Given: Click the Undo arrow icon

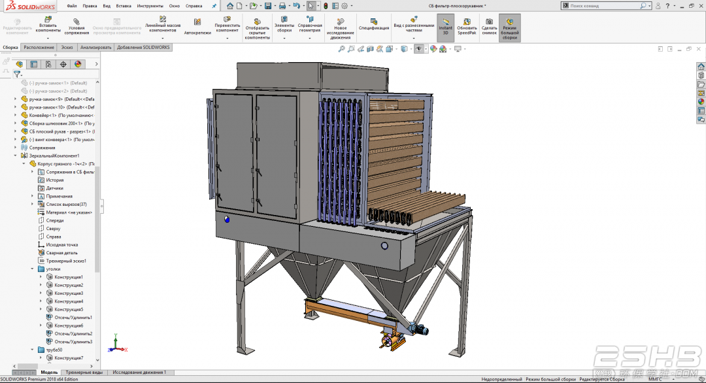Looking at the screenshot, I should pyautogui.click(x=296, y=6).
